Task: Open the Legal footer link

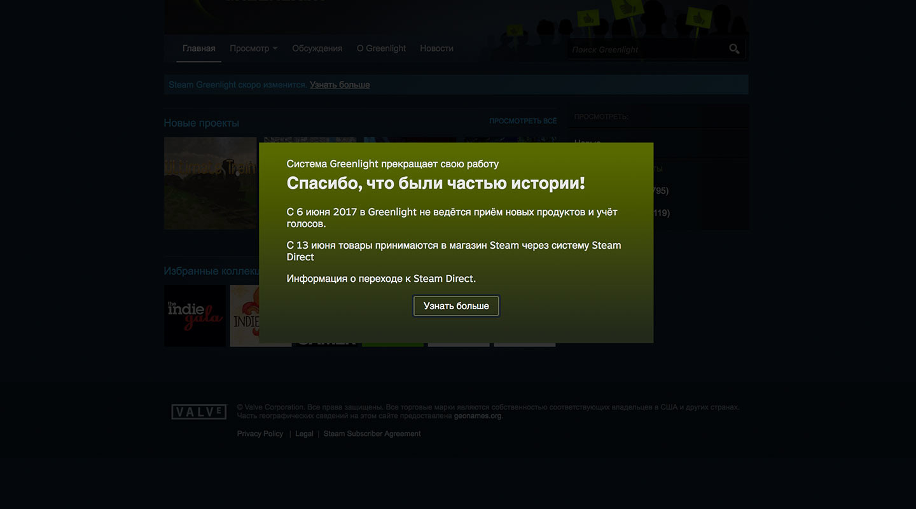Action: pos(304,434)
